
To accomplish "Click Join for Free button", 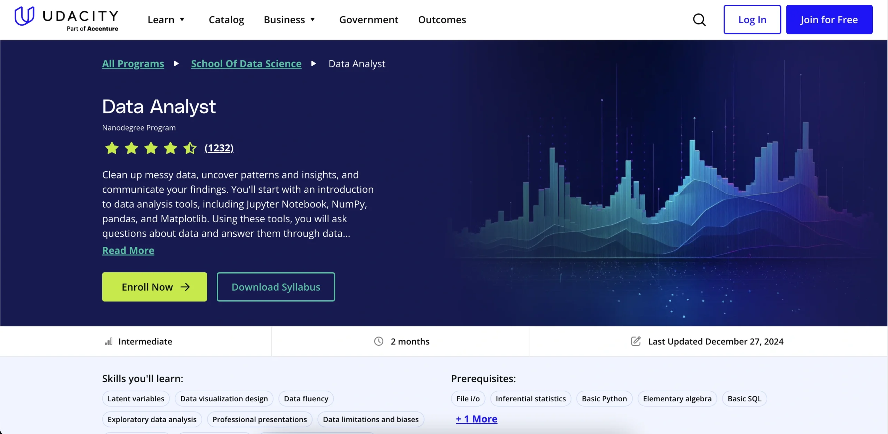I will (x=829, y=19).
